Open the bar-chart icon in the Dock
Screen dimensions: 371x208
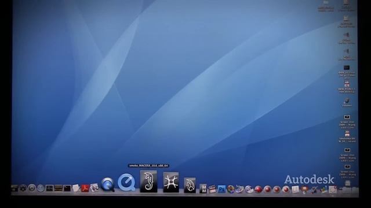click(x=323, y=190)
